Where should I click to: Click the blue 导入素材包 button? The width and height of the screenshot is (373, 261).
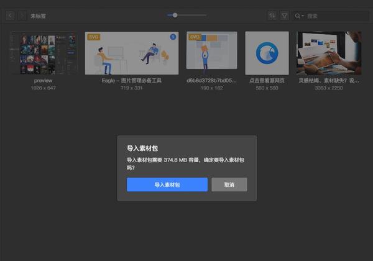[x=167, y=185]
